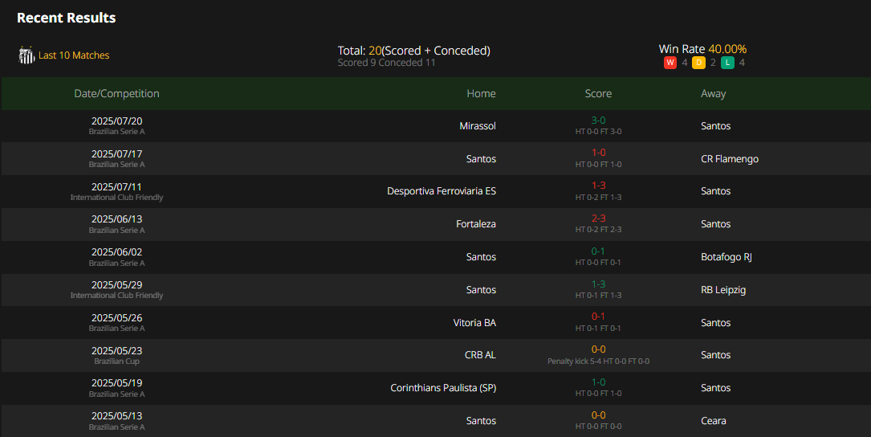Open RB Leipzig team link
Image resolution: width=871 pixels, height=437 pixels.
pyautogui.click(x=723, y=290)
